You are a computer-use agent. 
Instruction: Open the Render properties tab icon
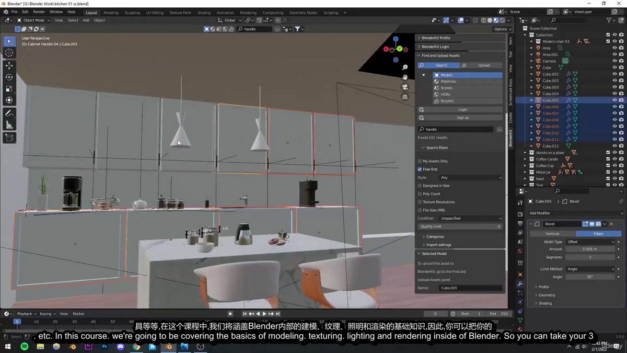[520, 214]
